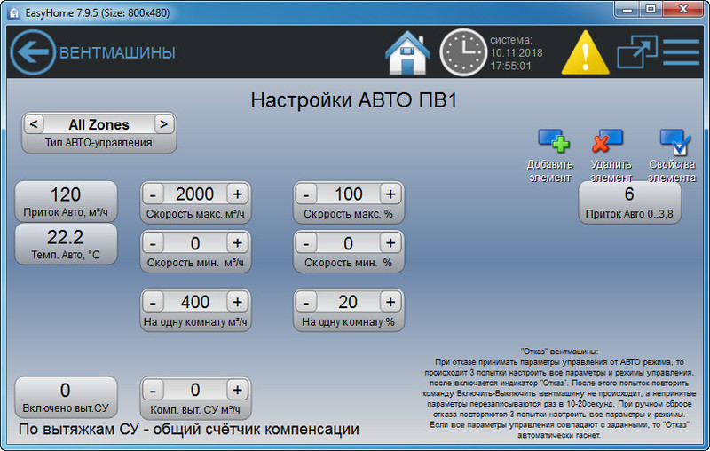The image size is (710, 451).
Task: Open the yellow warning alert icon
Action: (589, 52)
